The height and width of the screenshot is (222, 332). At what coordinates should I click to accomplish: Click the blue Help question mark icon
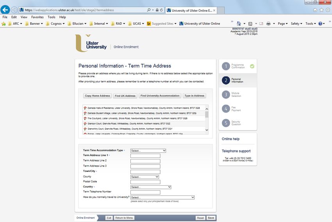click(320, 24)
